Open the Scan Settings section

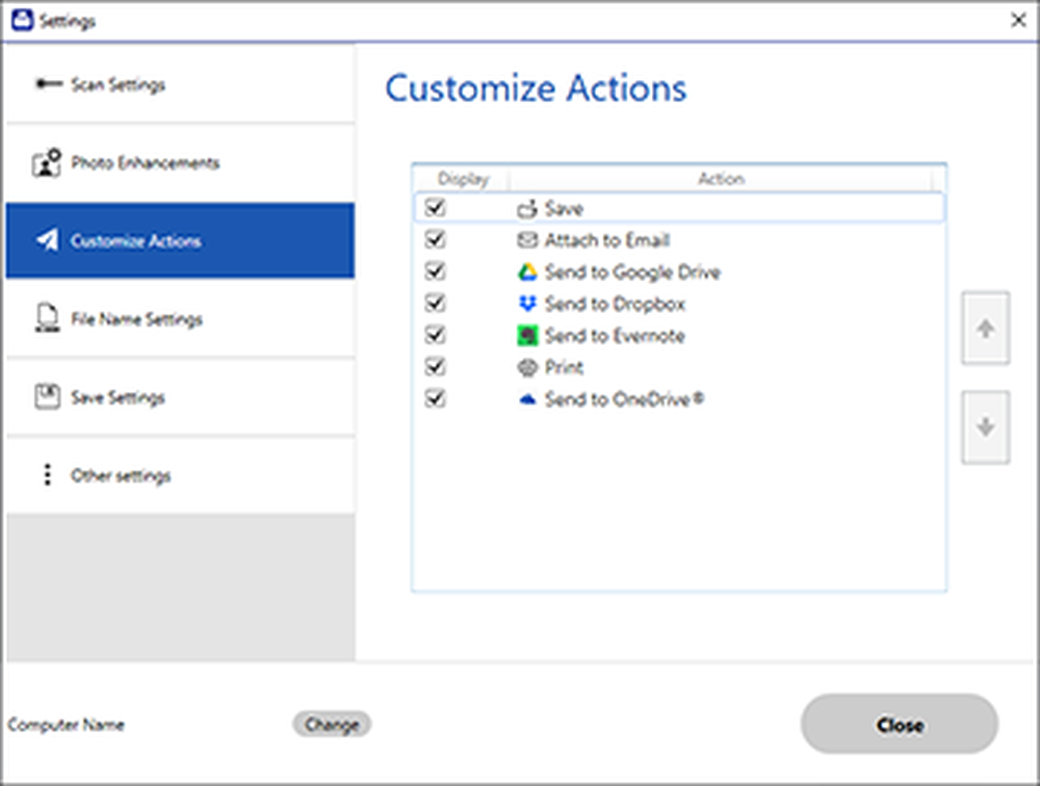point(180,84)
